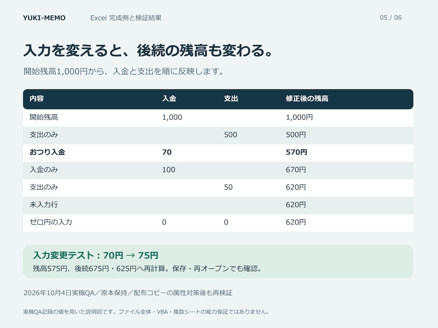Click the 0 expense in ゼロ円の入力 row
The height and width of the screenshot is (328, 438).
(226, 222)
